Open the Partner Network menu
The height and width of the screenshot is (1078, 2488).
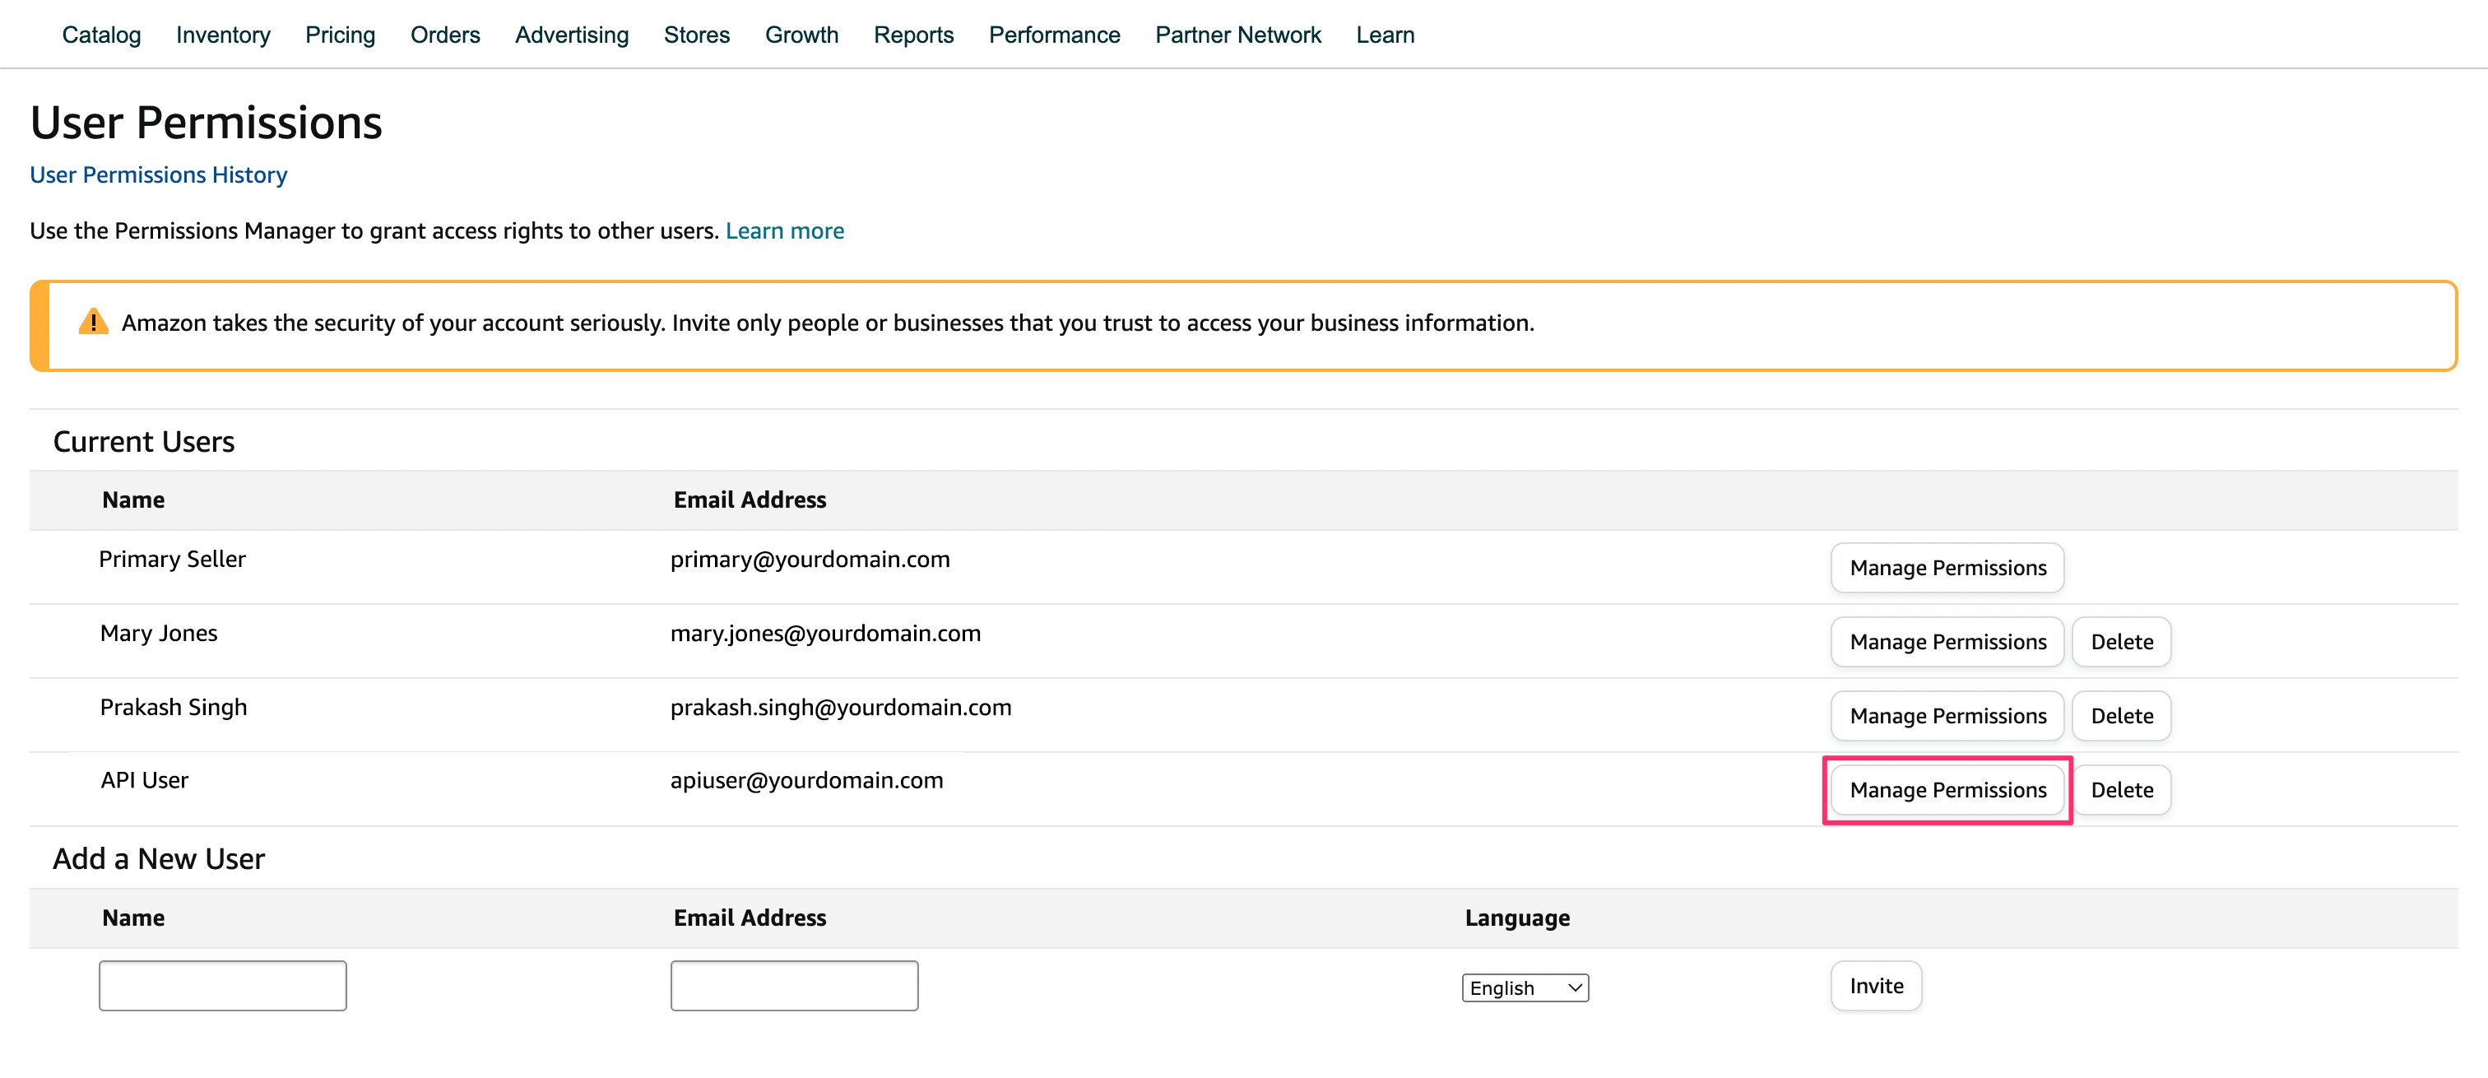[x=1237, y=35]
